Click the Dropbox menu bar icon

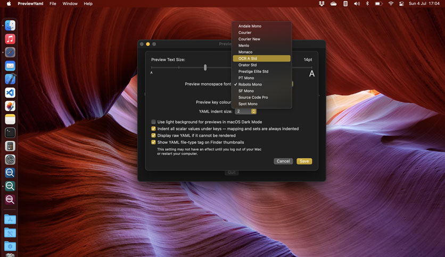tap(322, 4)
